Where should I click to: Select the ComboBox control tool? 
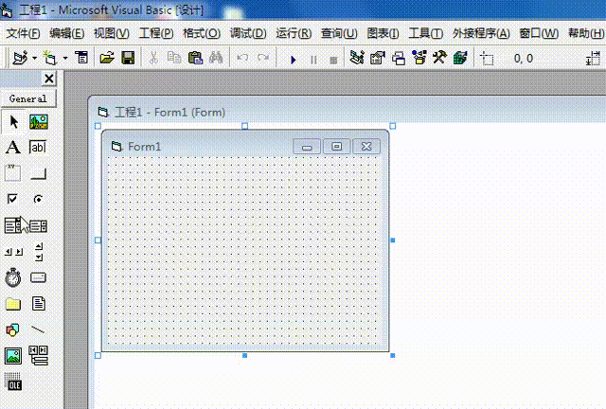coord(13,225)
